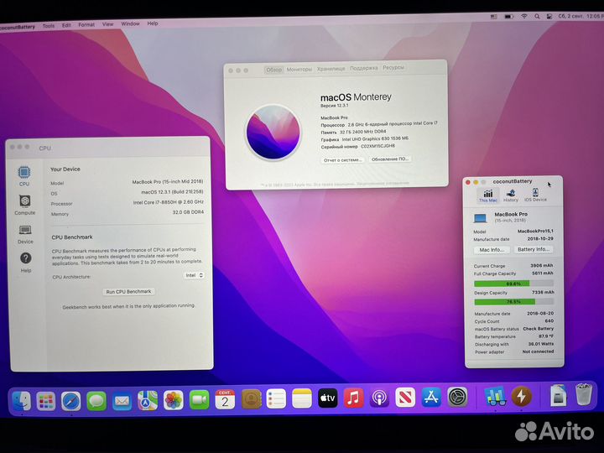Select Compute in Geekbench sidebar
604x453 pixels.
pos(24,205)
